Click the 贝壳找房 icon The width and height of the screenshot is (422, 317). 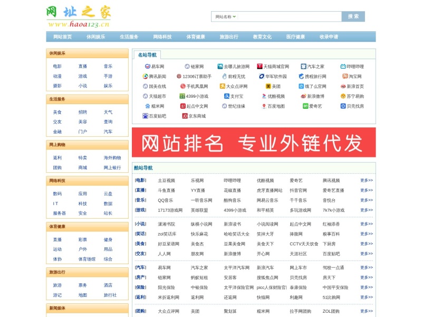tap(343, 106)
